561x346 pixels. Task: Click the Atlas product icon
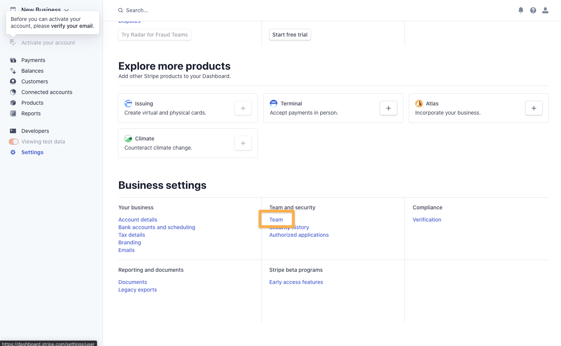[419, 104]
